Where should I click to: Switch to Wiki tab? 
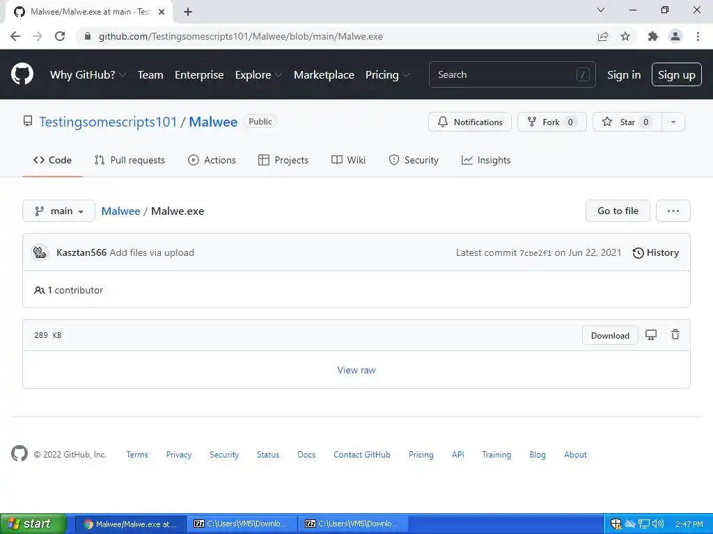[x=348, y=160]
